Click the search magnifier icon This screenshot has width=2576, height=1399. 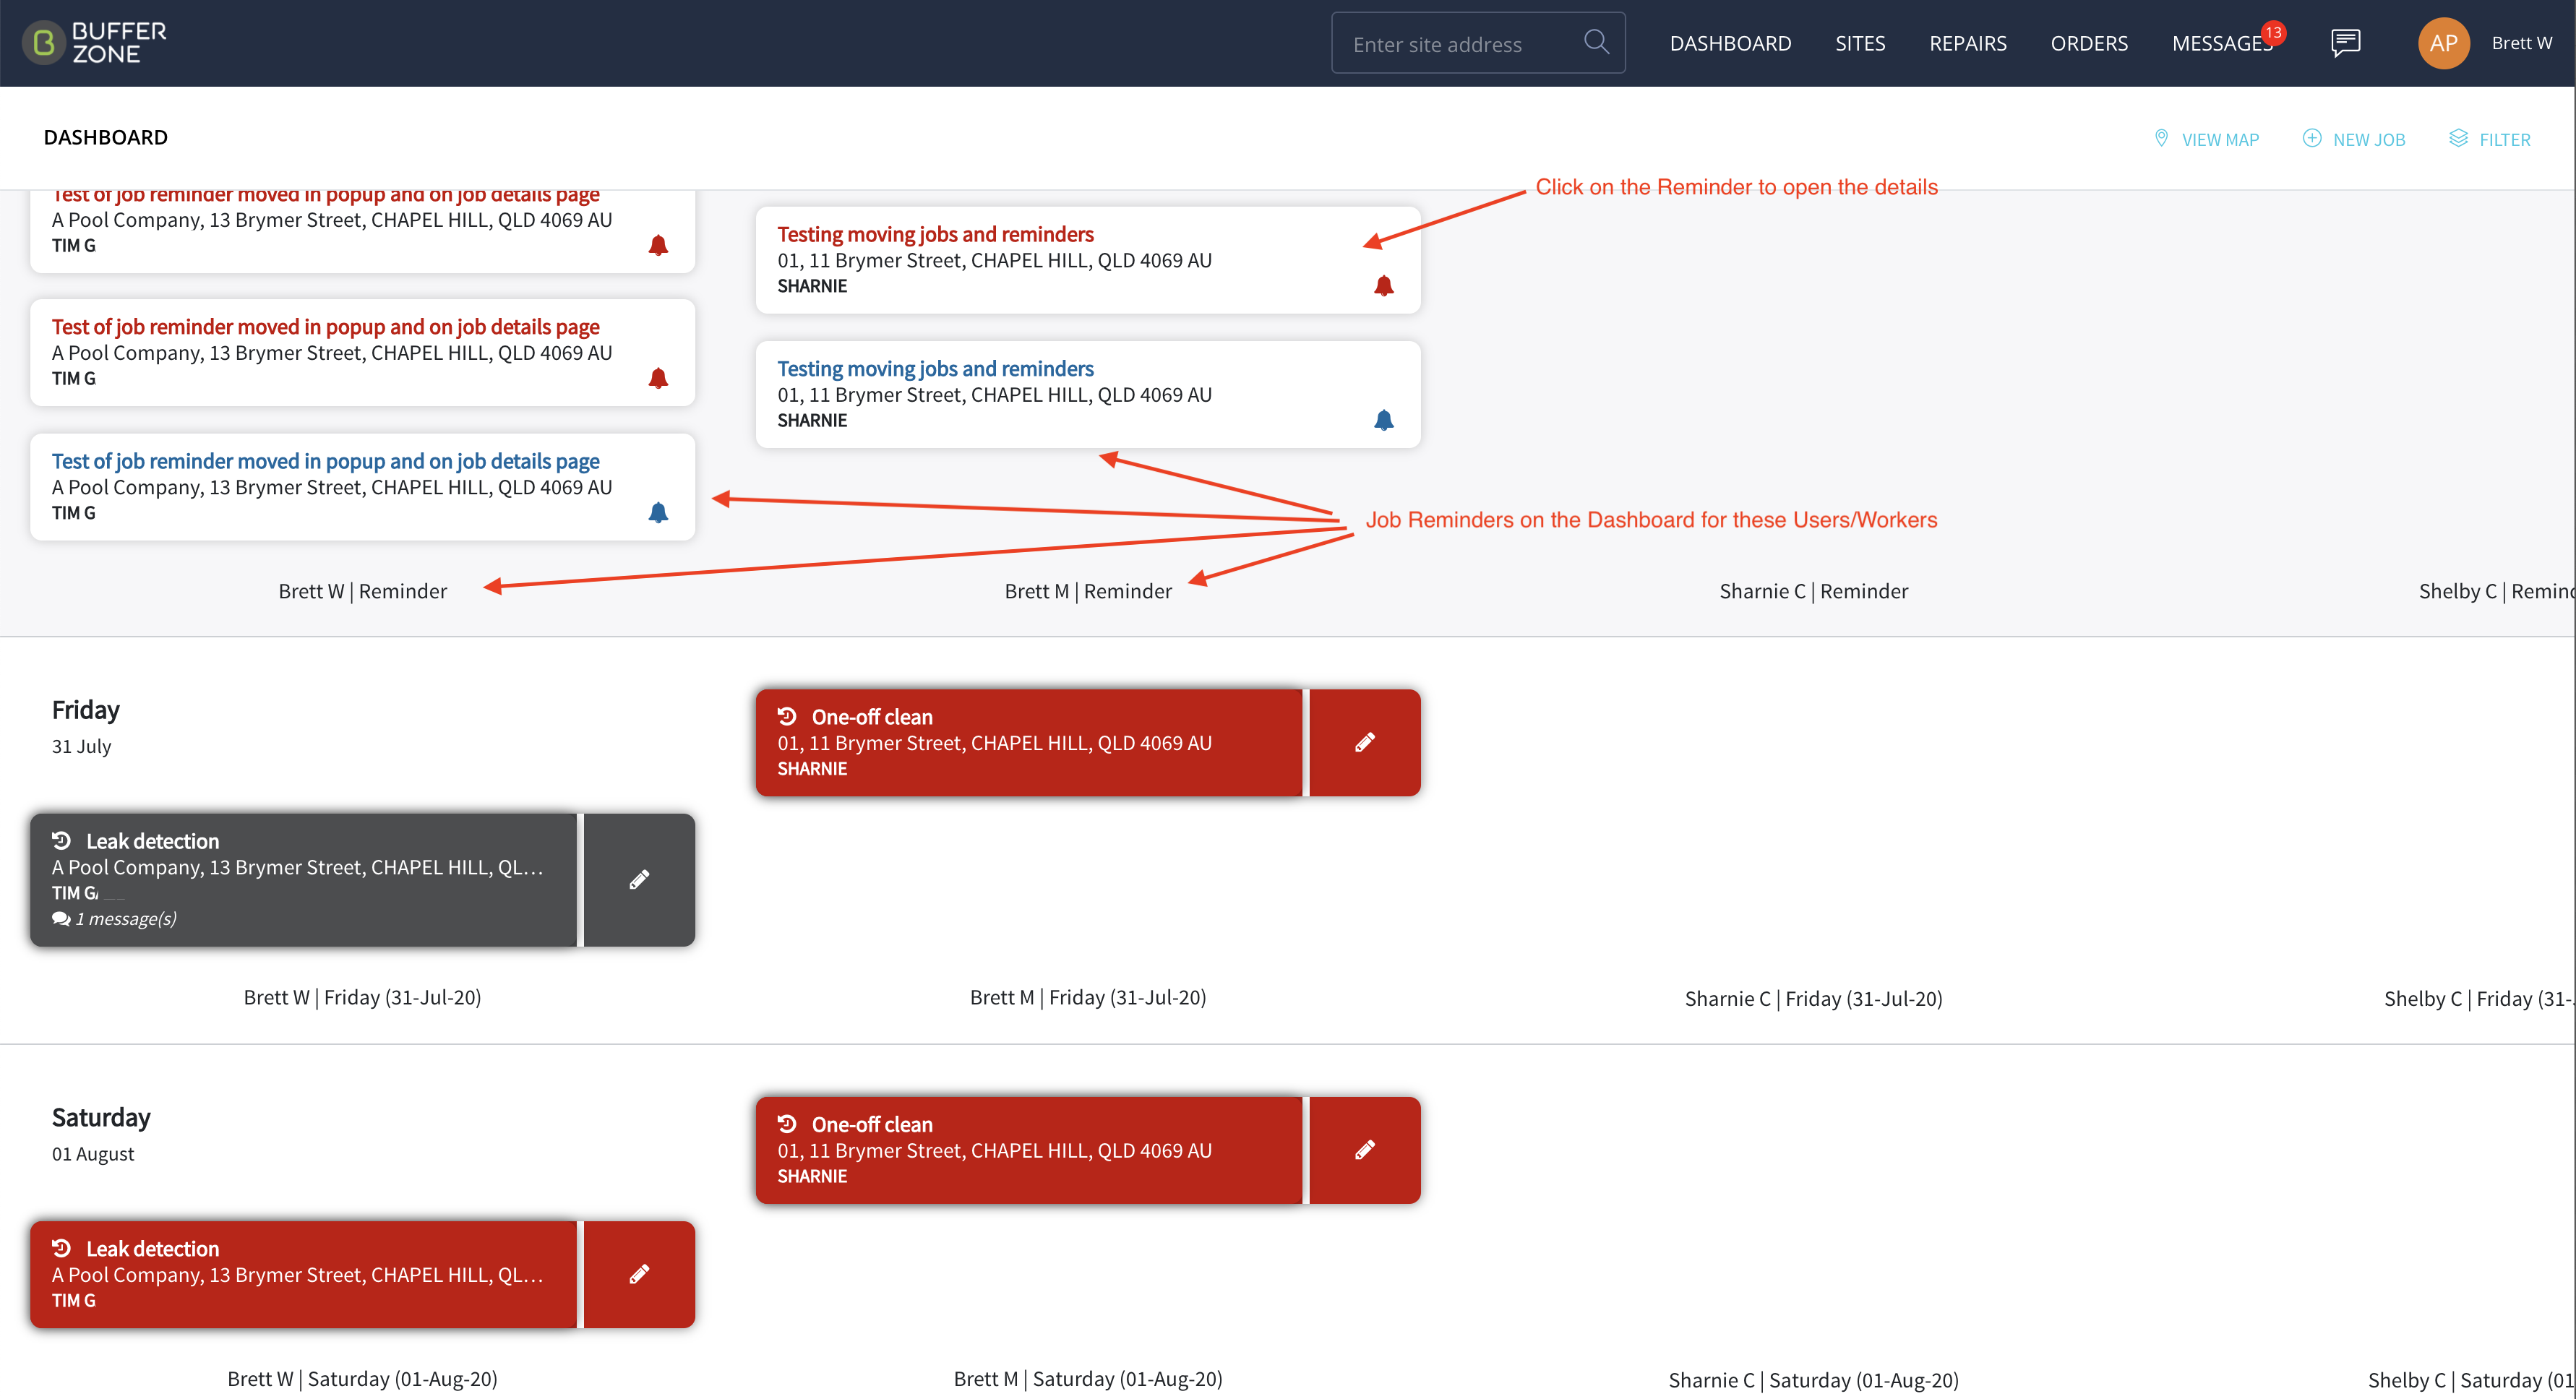pos(1596,42)
